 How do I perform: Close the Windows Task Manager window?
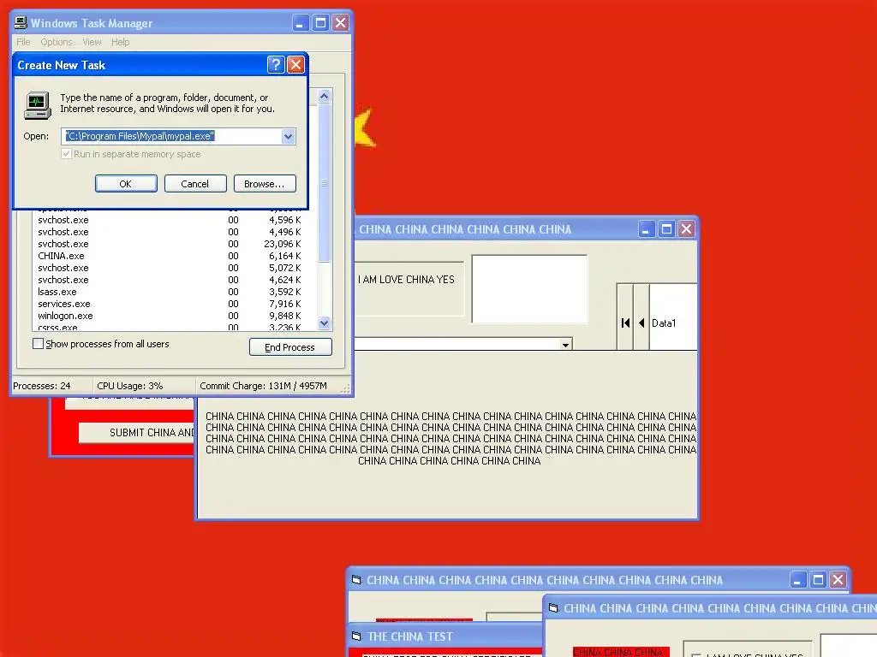(x=341, y=23)
